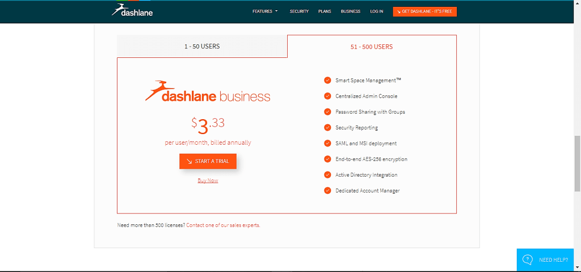Go to the Security page
This screenshot has width=581, height=272.
coord(299,11)
